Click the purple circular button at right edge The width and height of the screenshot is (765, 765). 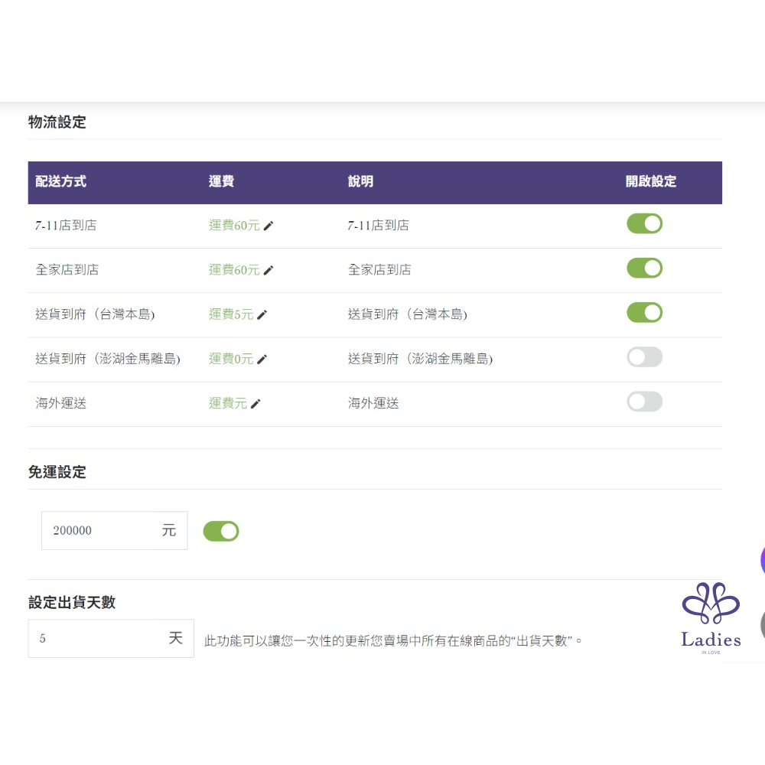[x=762, y=560]
